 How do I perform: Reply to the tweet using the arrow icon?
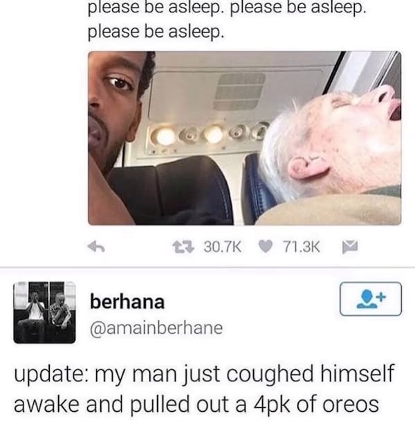pyautogui.click(x=96, y=246)
